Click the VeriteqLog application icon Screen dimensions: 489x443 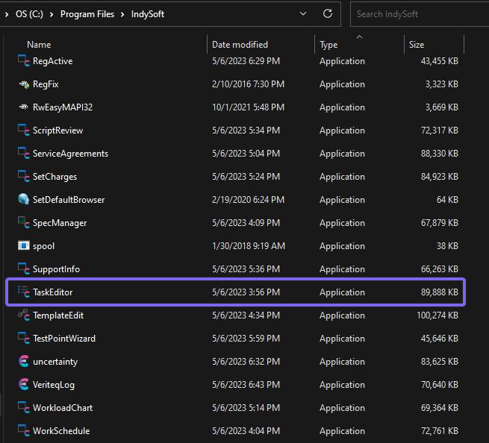click(23, 385)
